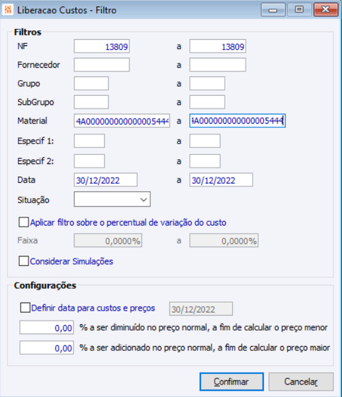
Task: Click the starting Data date field
Action: click(x=106, y=180)
